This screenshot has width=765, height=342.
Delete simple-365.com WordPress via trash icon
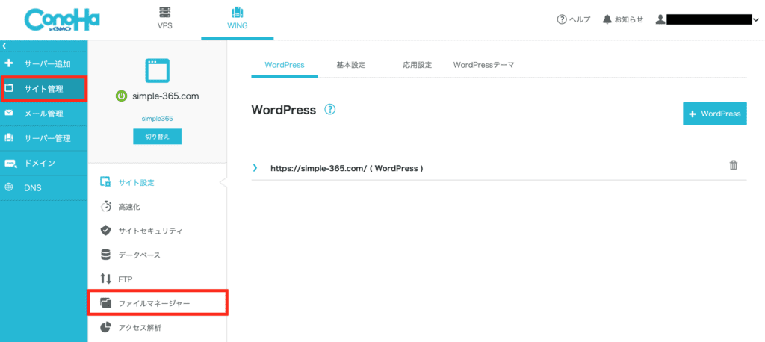[x=734, y=165]
